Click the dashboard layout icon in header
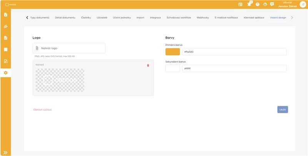Viewport: 308px width, 156px height. click(x=240, y=4)
